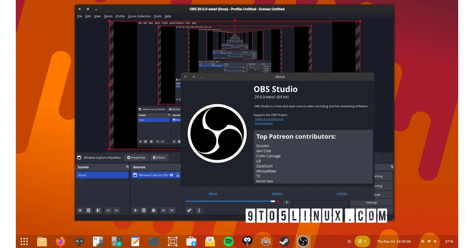The width and height of the screenshot is (474, 248).
Task: Open the Properties button for the source
Action: tap(136, 157)
